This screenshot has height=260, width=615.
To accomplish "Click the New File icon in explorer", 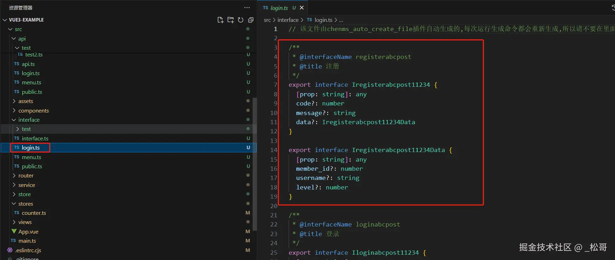I will [x=220, y=20].
